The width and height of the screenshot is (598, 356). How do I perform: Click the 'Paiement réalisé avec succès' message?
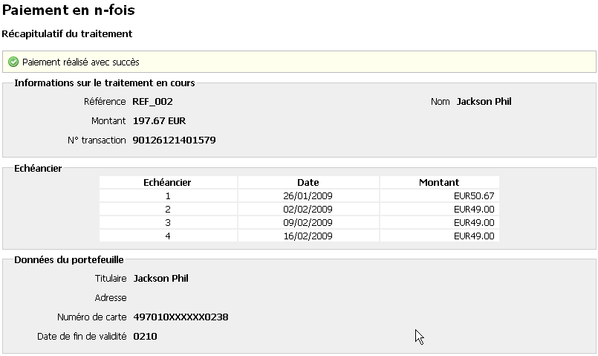click(80, 62)
